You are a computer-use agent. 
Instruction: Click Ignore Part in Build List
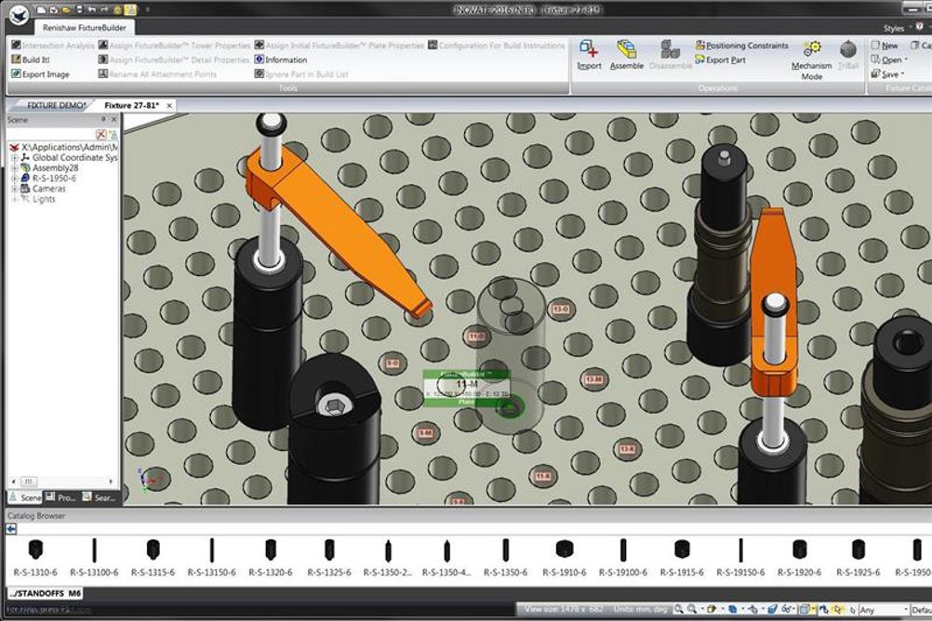301,74
